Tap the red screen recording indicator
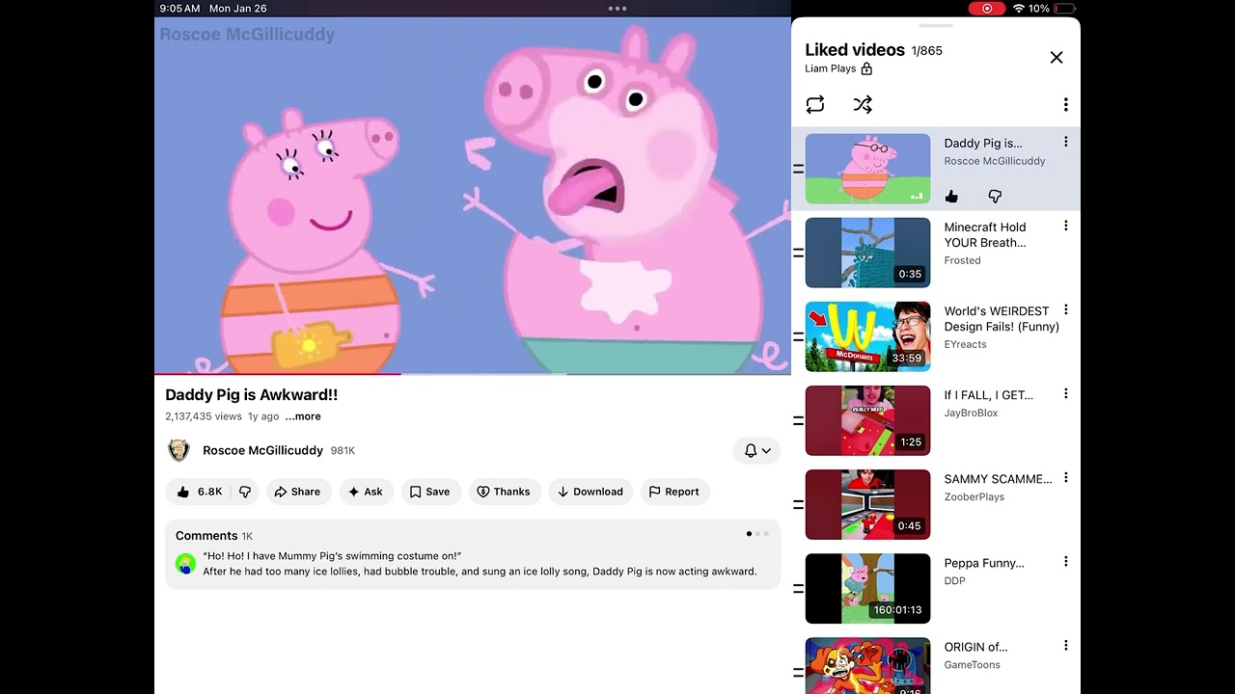 (986, 9)
